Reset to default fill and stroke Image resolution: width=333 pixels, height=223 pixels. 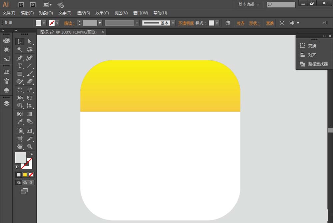coord(17,167)
